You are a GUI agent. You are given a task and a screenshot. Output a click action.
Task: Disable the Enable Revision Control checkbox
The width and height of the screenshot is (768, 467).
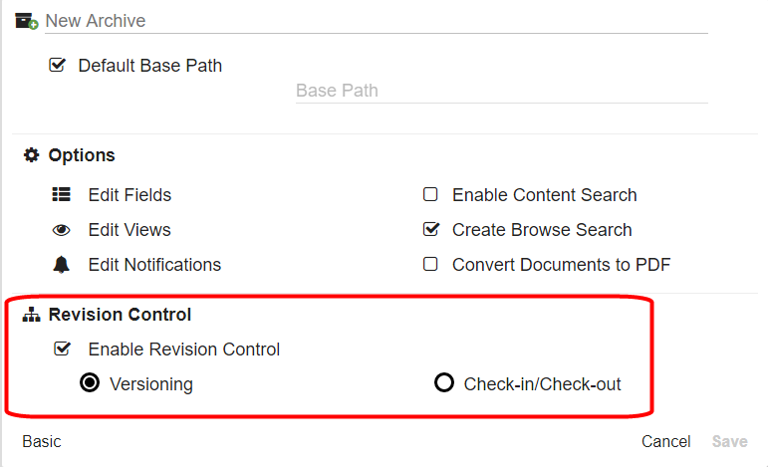62,350
